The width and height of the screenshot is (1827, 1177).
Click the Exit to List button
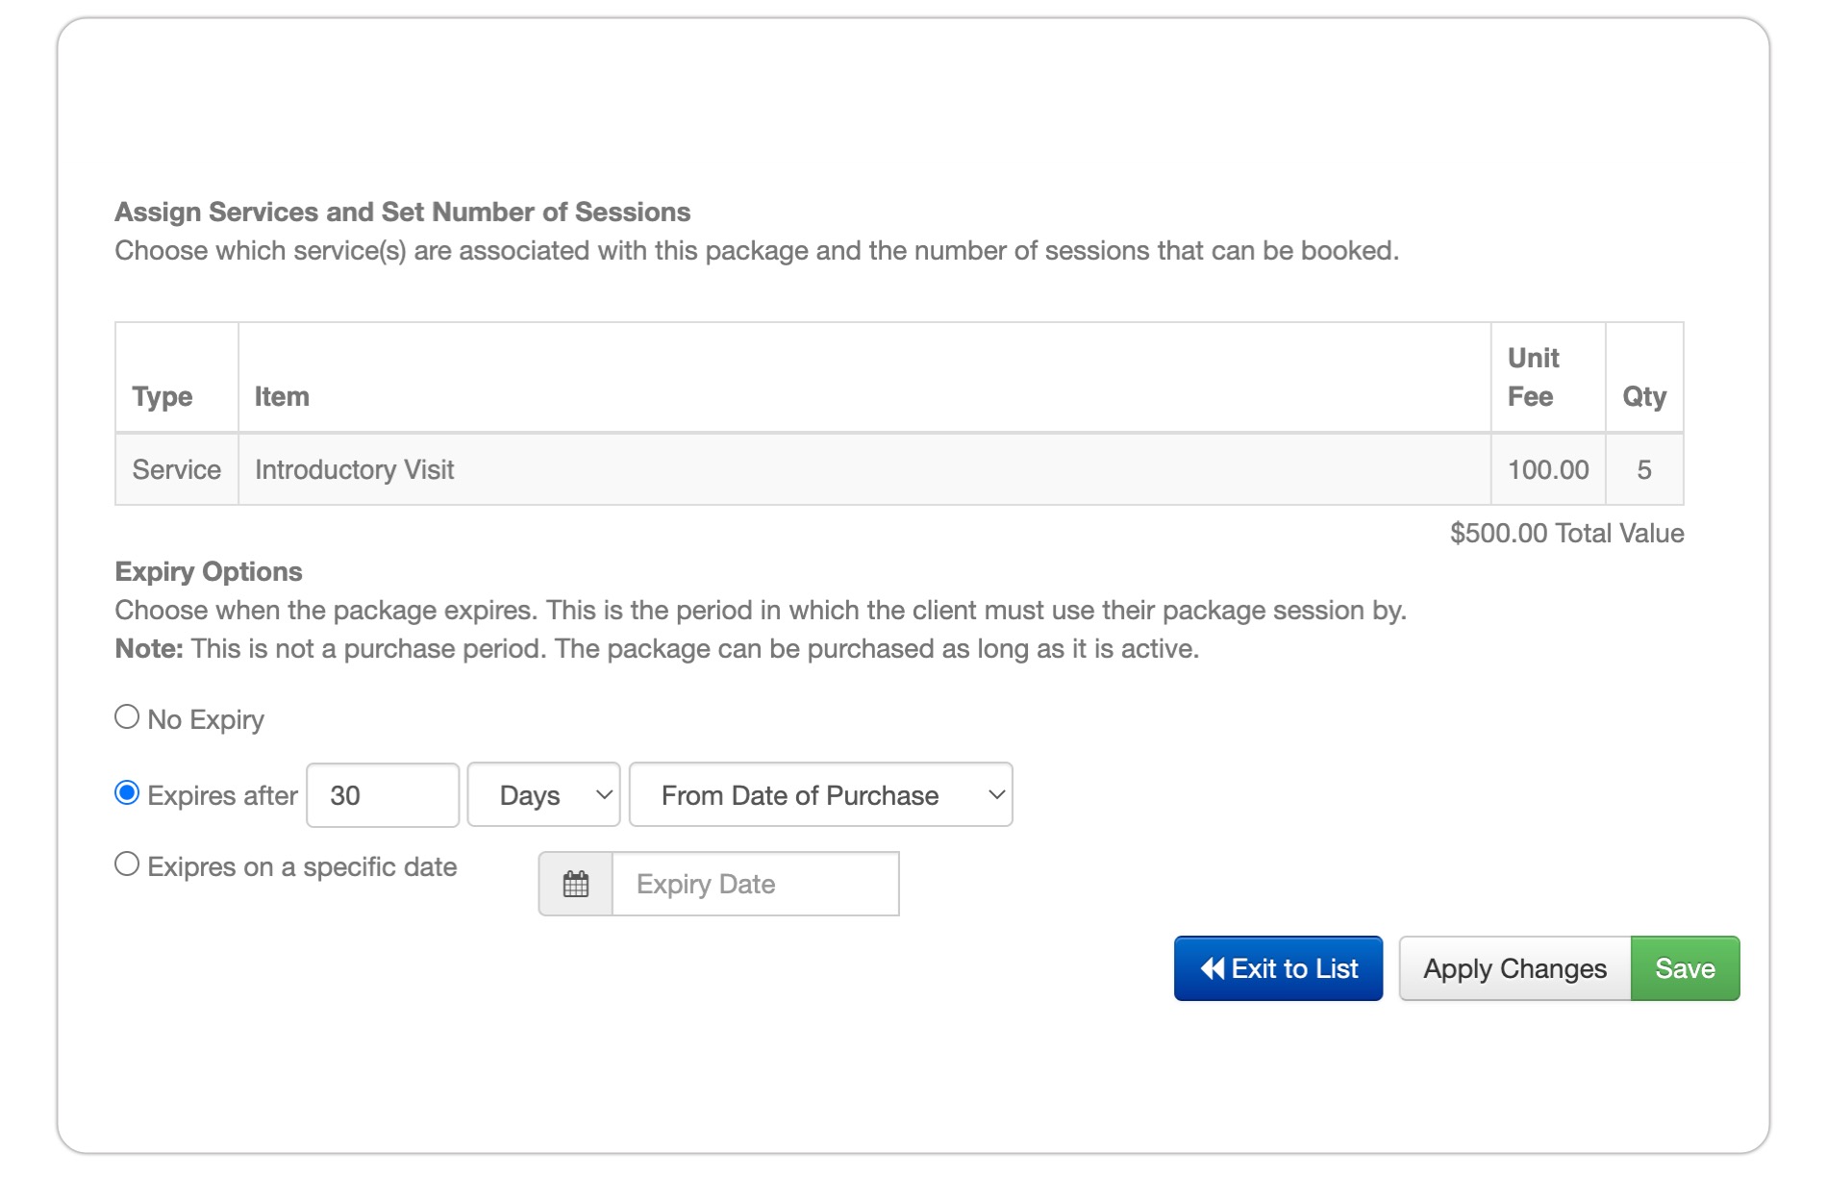[1278, 968]
